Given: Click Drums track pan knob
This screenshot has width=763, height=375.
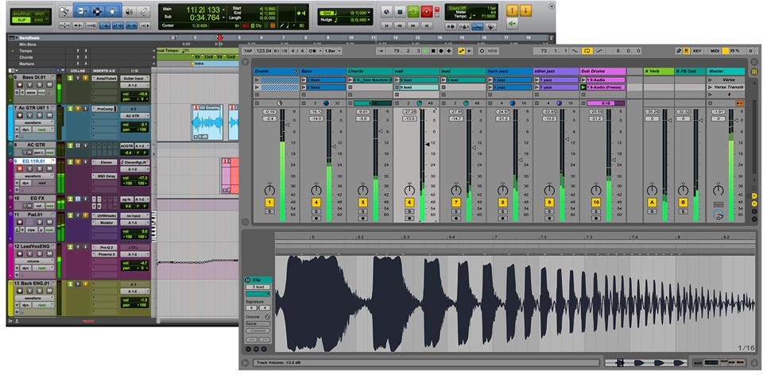Looking at the screenshot, I should click(269, 190).
